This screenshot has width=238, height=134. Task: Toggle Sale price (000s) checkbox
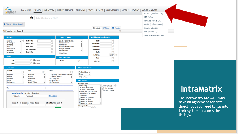pos(34,63)
